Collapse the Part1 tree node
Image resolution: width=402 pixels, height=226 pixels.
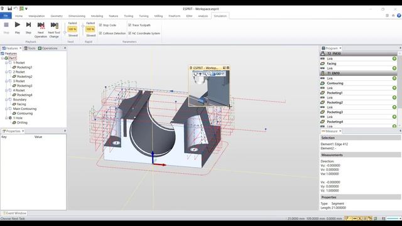coord(3,58)
